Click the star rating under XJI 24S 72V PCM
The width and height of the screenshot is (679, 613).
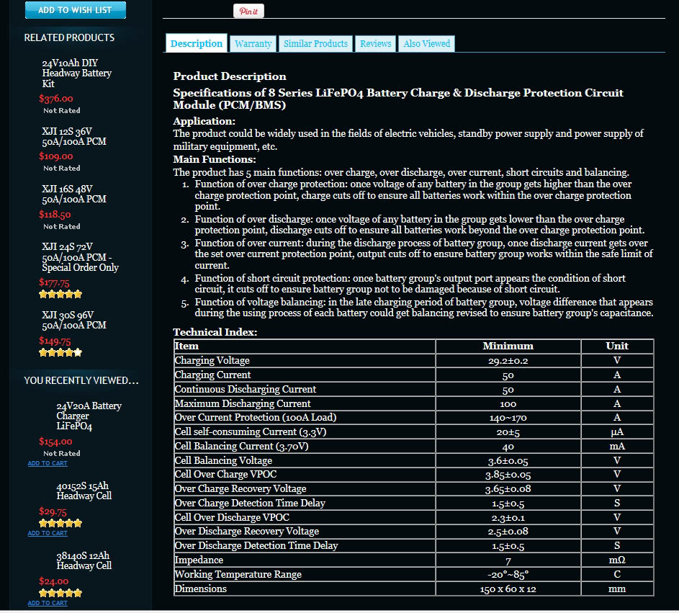[60, 294]
